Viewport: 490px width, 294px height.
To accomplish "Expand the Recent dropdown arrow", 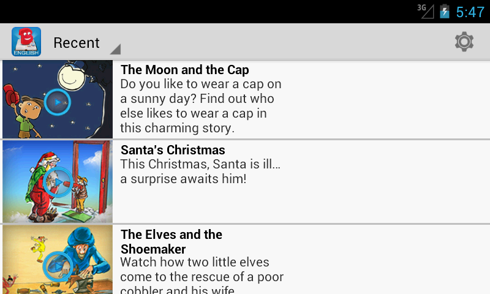I will 115,50.
